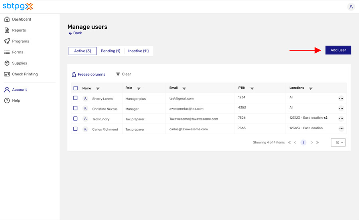The height and width of the screenshot is (220, 359).
Task: Click the Showing 4 of 4 items text
Action: (x=269, y=142)
